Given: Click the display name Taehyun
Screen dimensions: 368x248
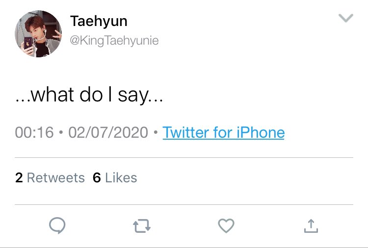Looking at the screenshot, I should (99, 21).
